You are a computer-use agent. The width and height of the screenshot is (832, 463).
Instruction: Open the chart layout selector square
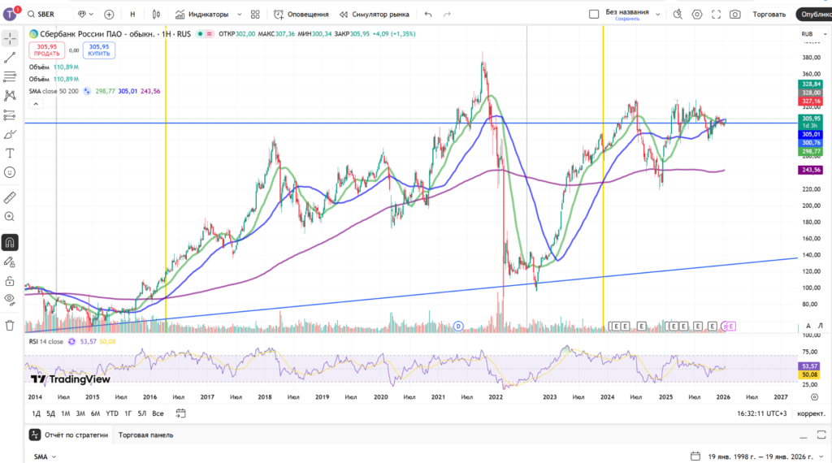[x=594, y=15]
